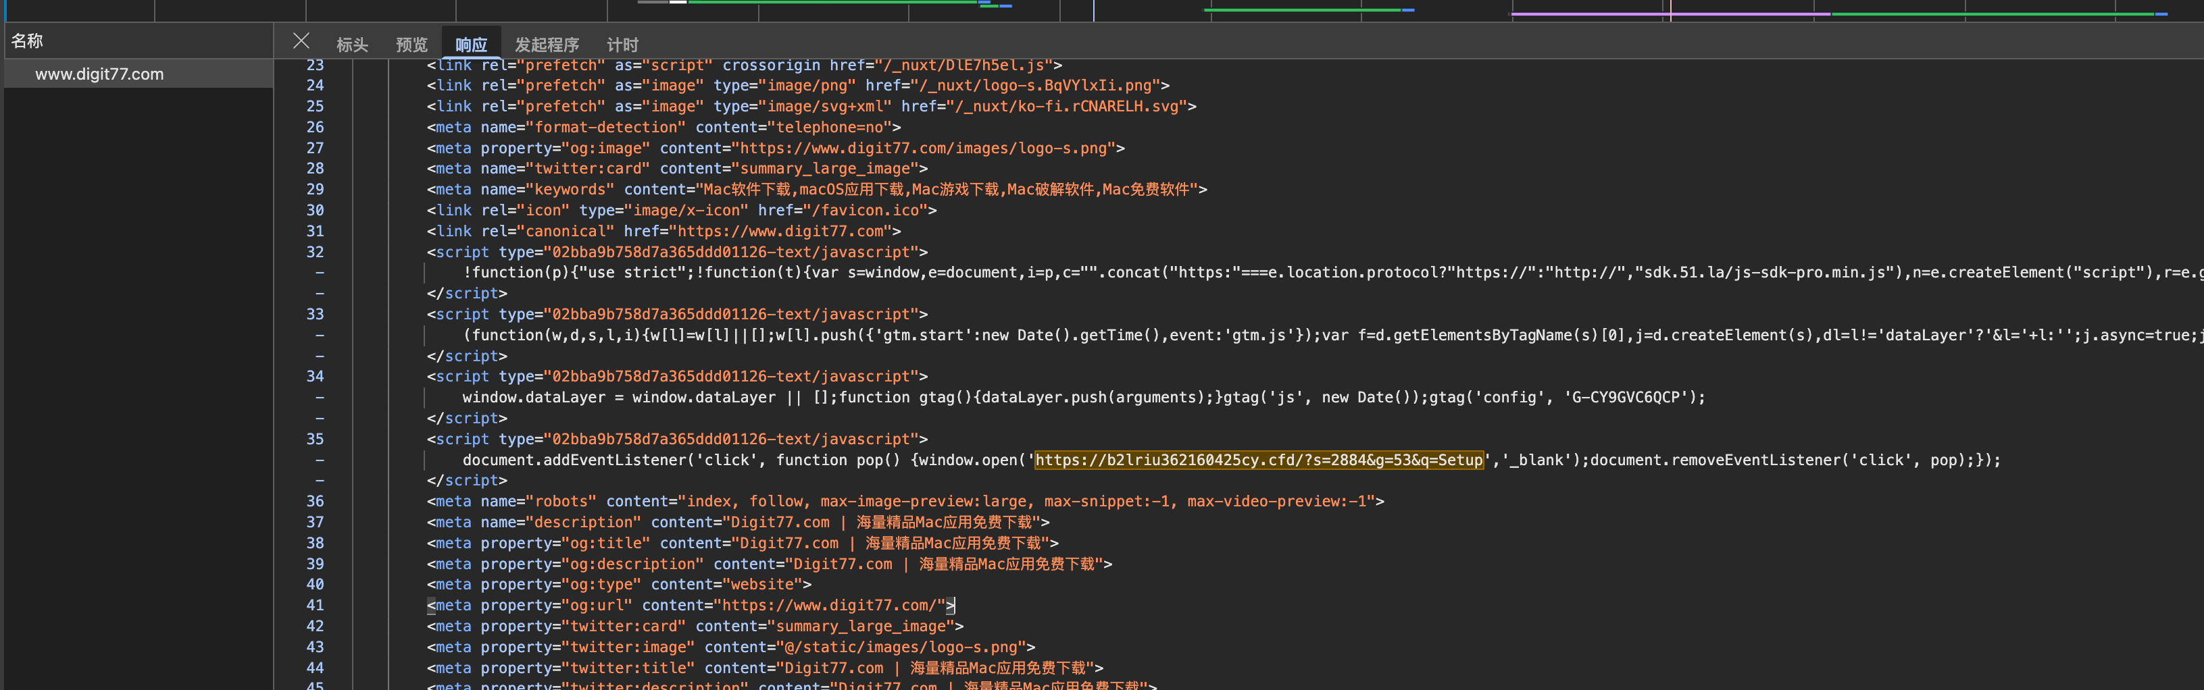Click the wrap marker directly below line 34
The image size is (2204, 690).
click(319, 398)
